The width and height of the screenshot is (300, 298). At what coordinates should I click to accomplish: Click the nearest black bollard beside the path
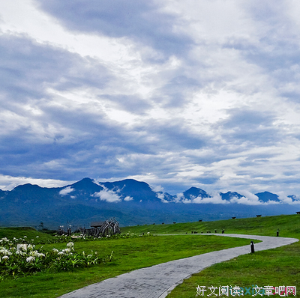point(252,247)
